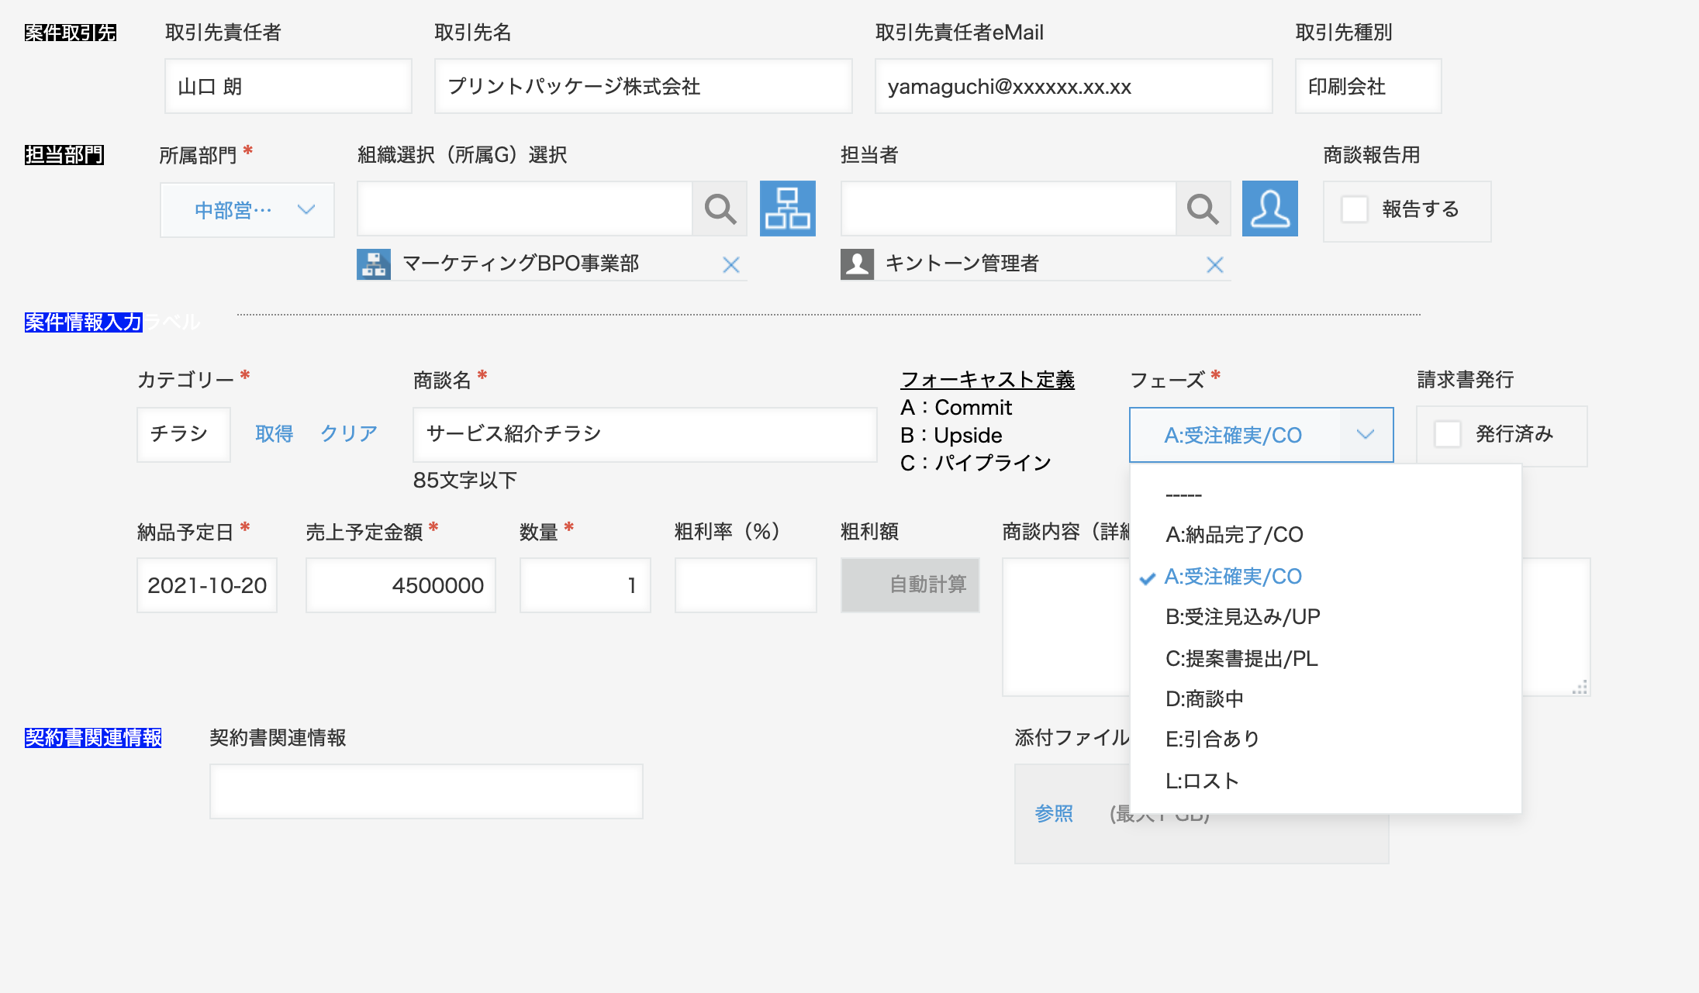Select A:納品完了/CO from phase list
1699x993 pixels.
tap(1325, 535)
